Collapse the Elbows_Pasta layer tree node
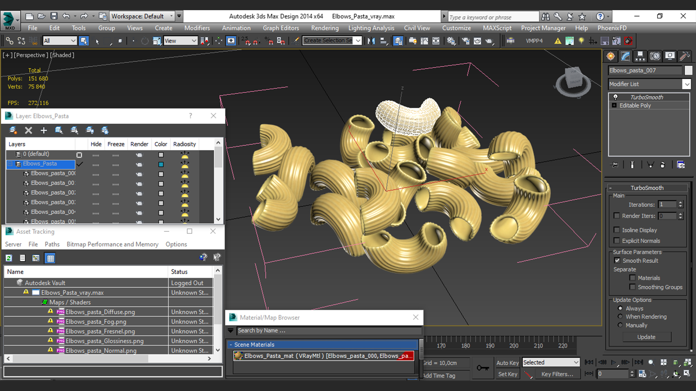Screen dimensions: 696x391 [x=10, y=164]
